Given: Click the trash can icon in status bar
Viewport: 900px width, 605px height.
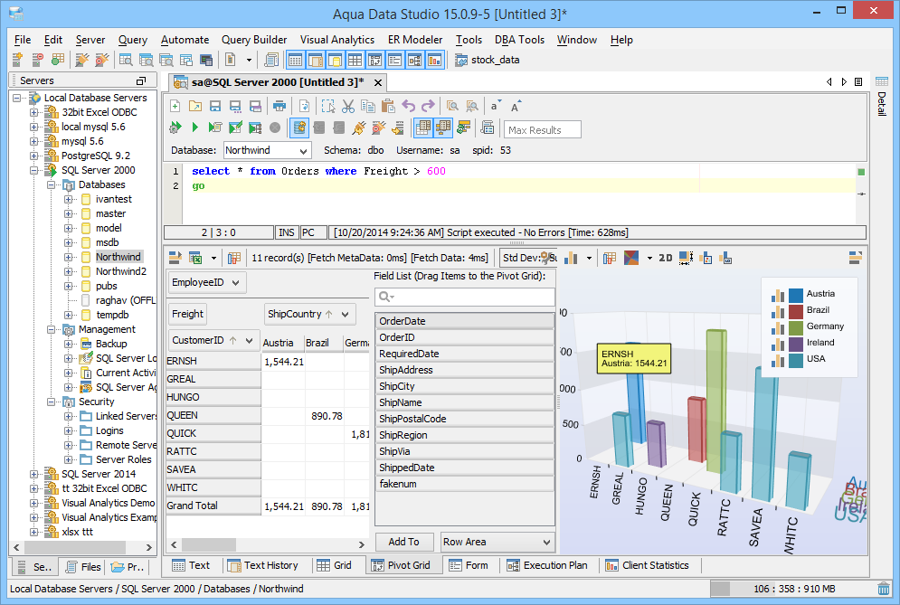Looking at the screenshot, I should pyautogui.click(x=884, y=589).
